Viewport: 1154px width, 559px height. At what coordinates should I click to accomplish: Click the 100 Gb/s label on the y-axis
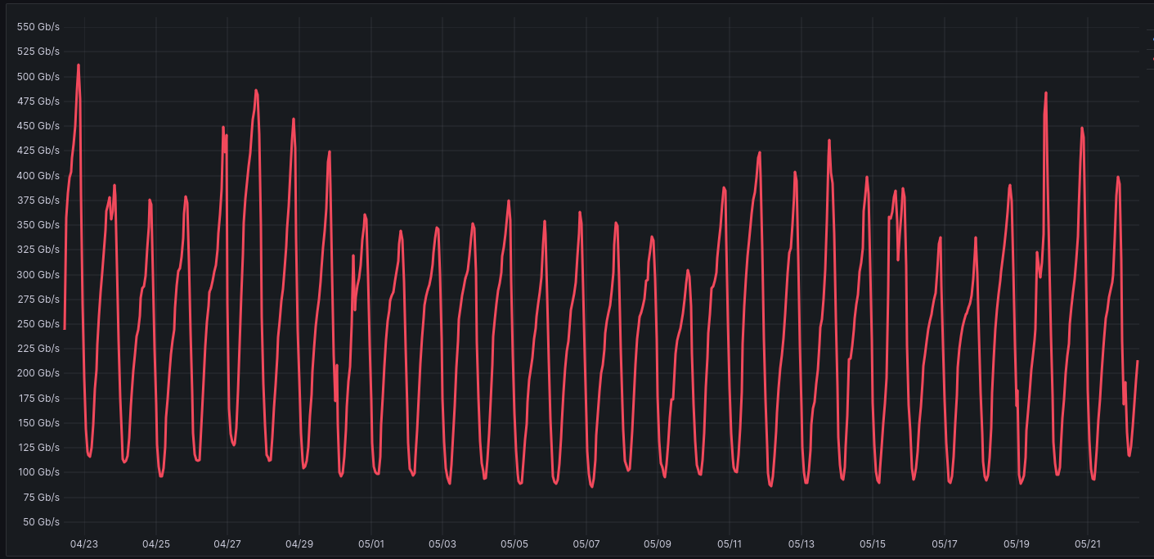pos(38,472)
